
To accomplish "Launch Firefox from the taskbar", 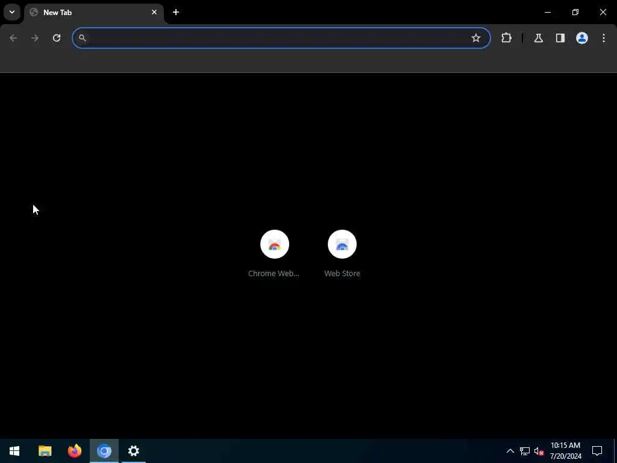I will tap(74, 451).
